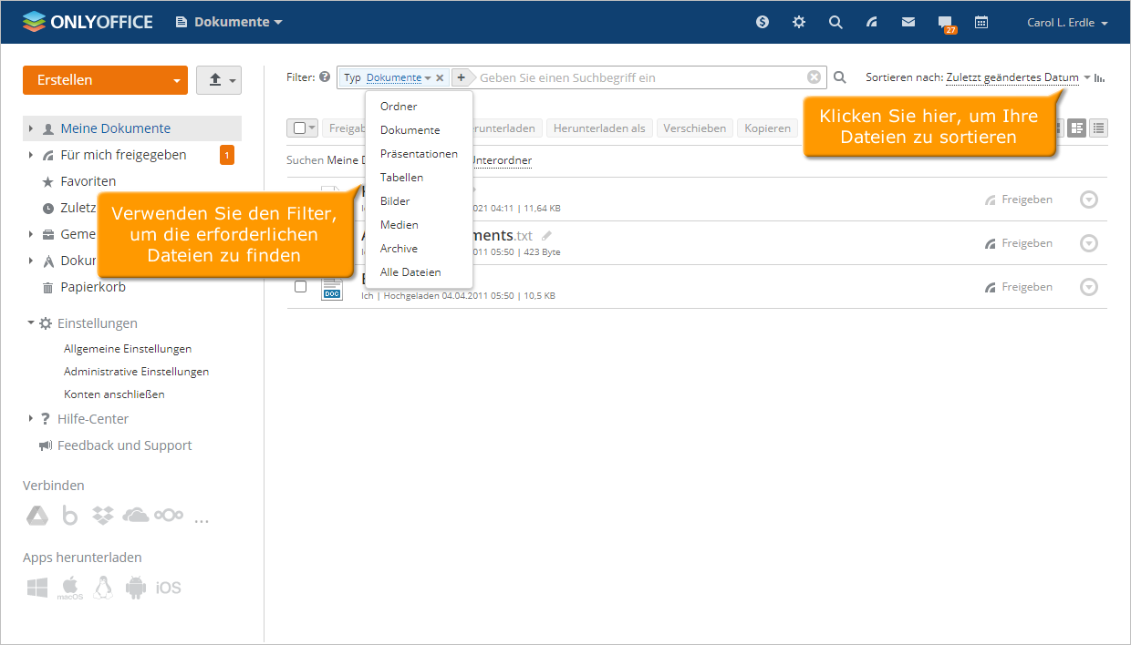Viewport: 1131px width, 645px height.
Task: Download the Windows desktop app
Action: pos(37,589)
